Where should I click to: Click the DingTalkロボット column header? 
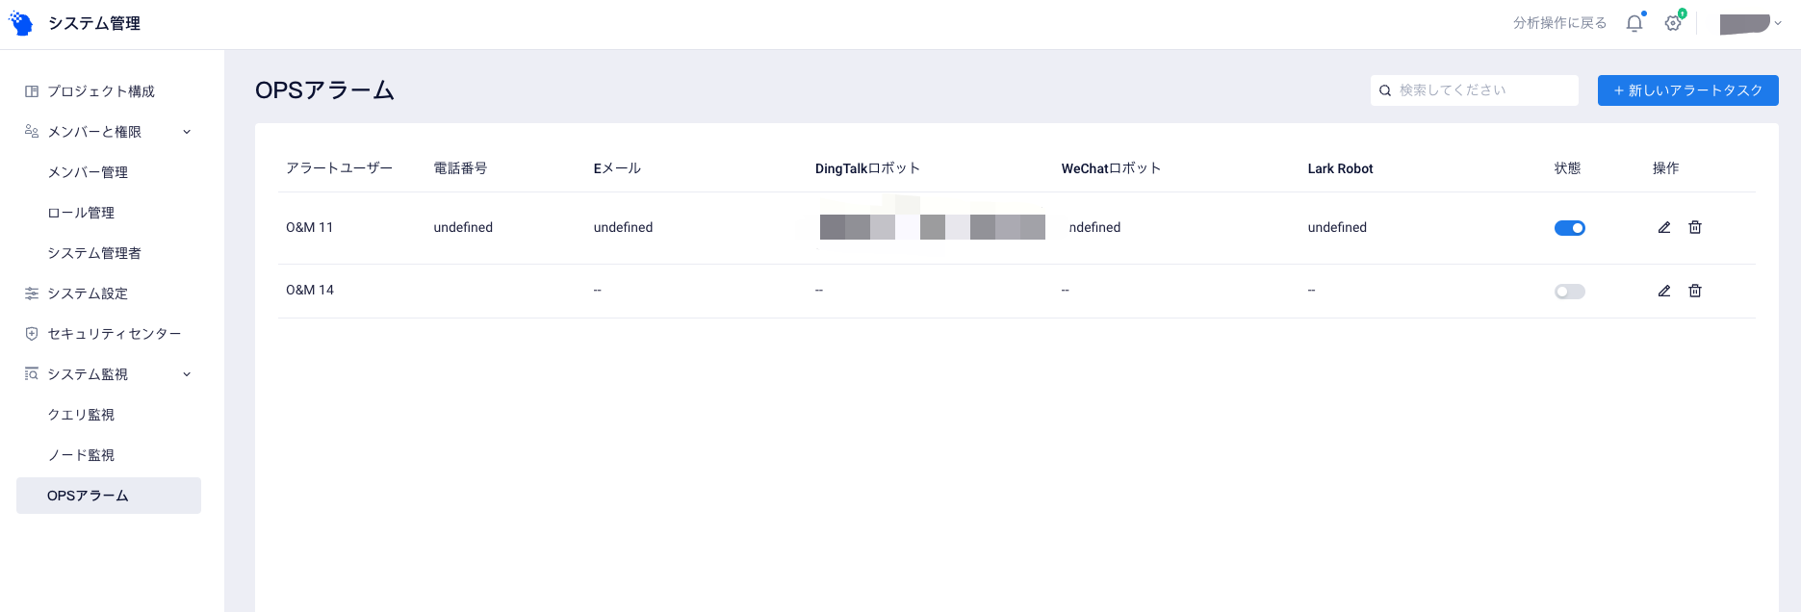coord(867,168)
